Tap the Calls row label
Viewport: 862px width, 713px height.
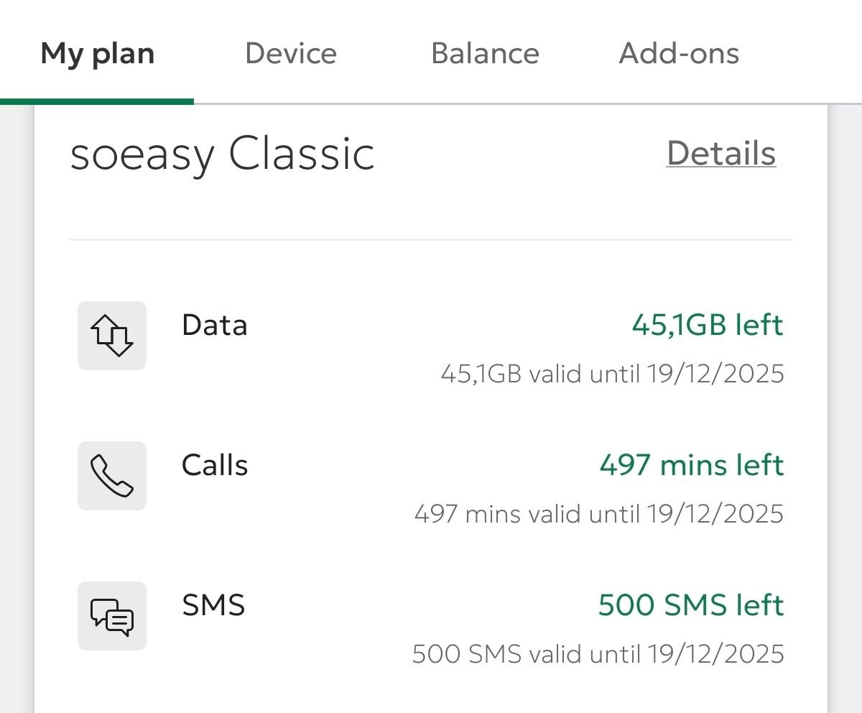(215, 465)
